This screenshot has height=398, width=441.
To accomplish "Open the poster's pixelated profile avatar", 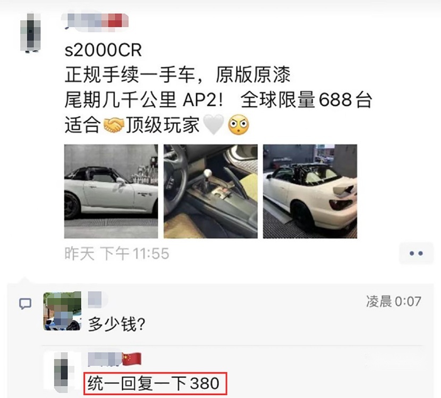I will [x=30, y=32].
